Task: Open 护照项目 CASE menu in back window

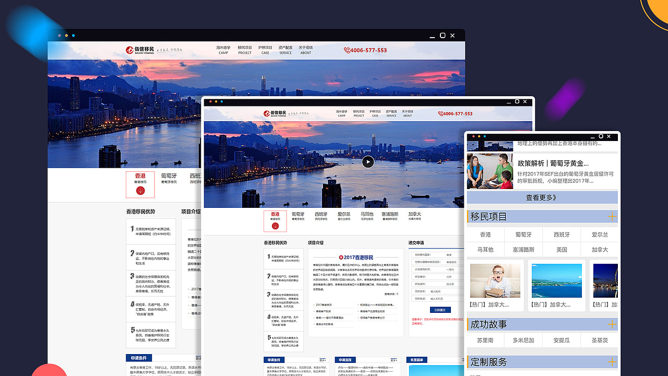Action: pos(266,50)
